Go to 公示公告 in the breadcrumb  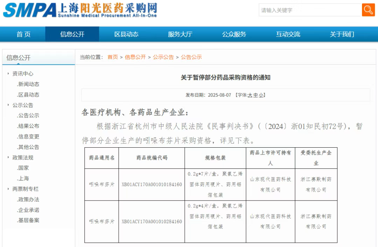tap(163, 57)
